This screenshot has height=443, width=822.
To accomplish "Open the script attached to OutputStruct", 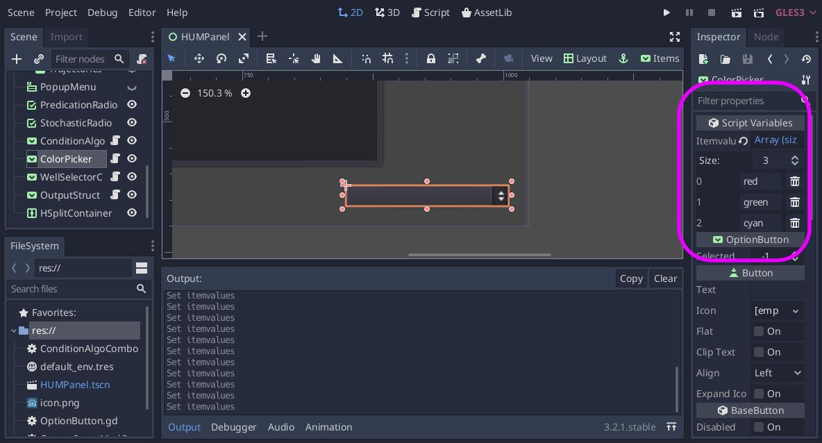I will click(115, 194).
